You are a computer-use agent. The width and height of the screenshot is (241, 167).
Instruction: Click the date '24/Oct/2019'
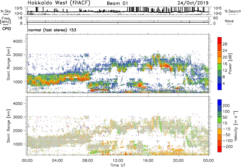click(x=193, y=3)
